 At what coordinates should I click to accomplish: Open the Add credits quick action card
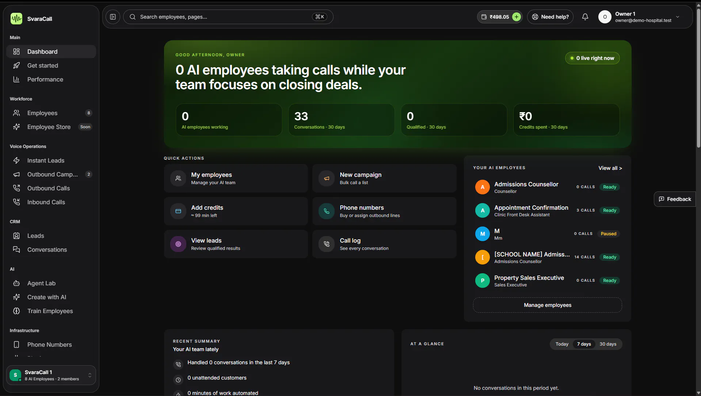236,211
